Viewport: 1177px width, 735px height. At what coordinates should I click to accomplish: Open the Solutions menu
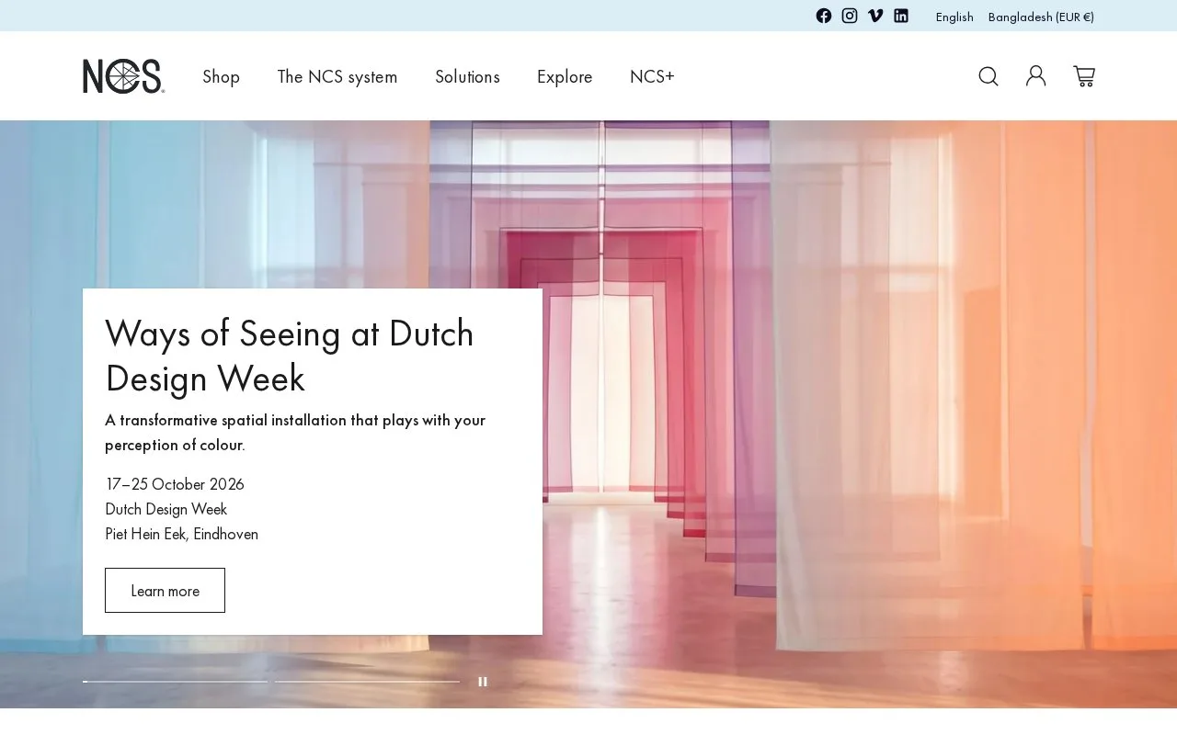click(467, 76)
